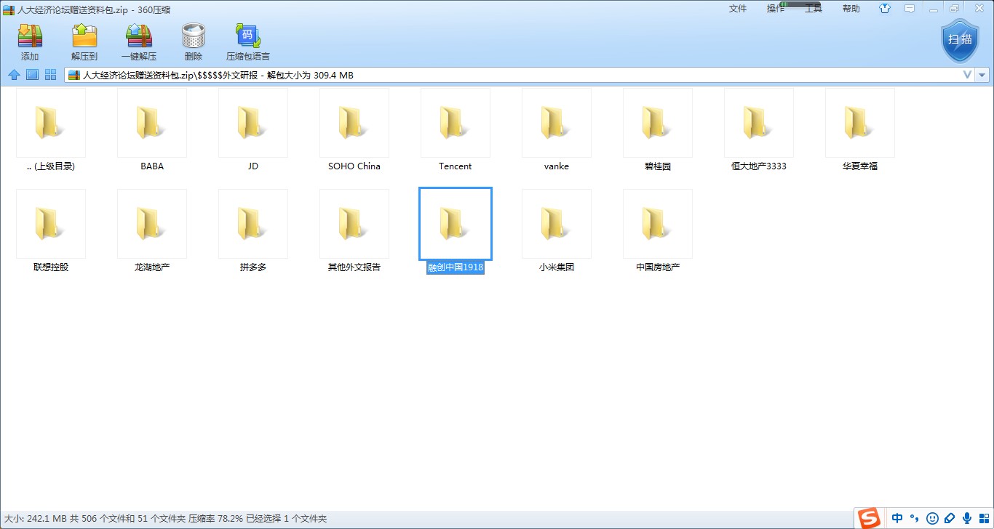The width and height of the screenshot is (994, 529).
Task: Select the JD folder
Action: pos(253,131)
